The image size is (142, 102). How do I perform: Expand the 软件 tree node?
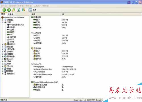pos(3,64)
